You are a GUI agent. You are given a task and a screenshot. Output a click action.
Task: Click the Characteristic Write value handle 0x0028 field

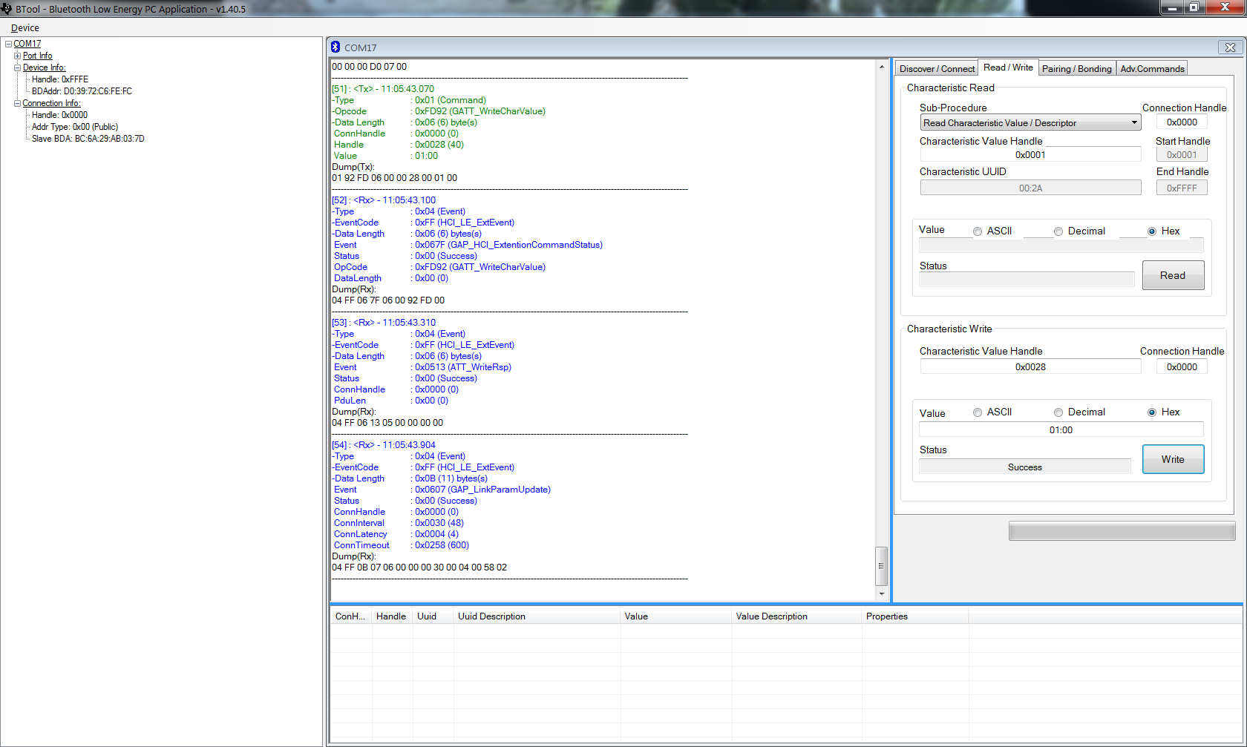pos(1030,366)
